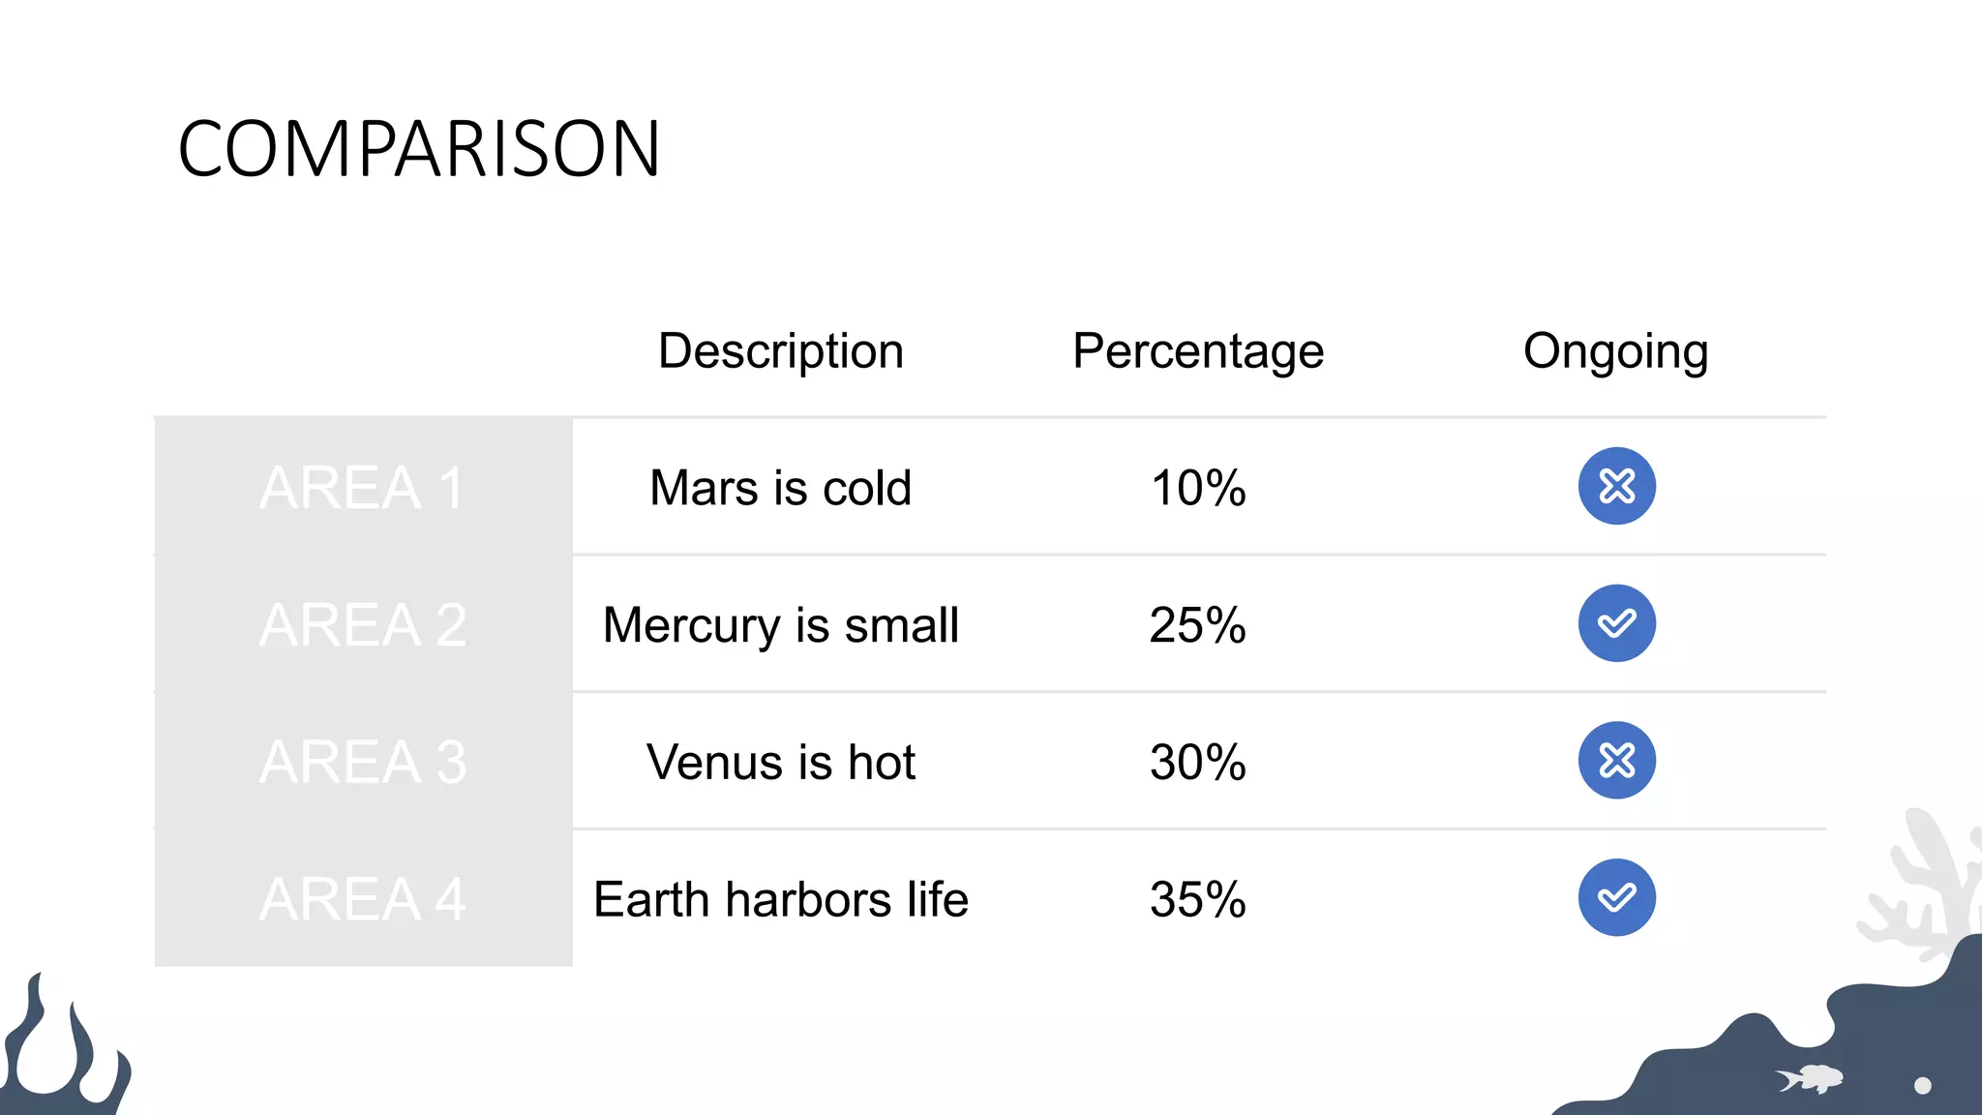Click the X icon in Area 3 row
The width and height of the screenshot is (1982, 1115).
pyautogui.click(x=1616, y=761)
